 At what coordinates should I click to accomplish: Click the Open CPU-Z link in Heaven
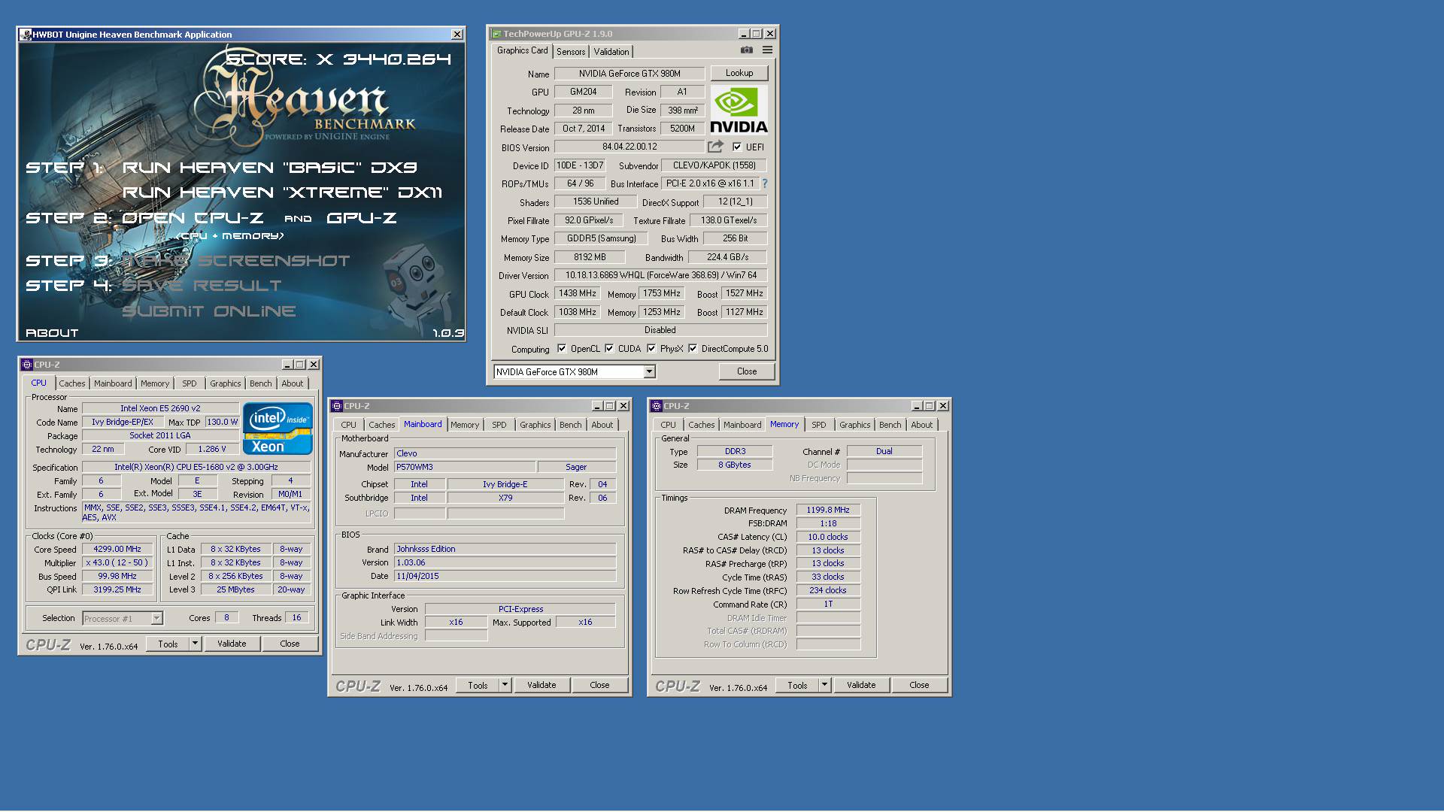(x=193, y=218)
